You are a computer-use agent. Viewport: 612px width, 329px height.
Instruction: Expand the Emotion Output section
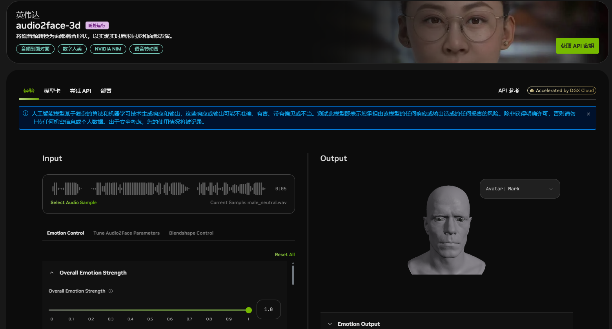coord(329,324)
